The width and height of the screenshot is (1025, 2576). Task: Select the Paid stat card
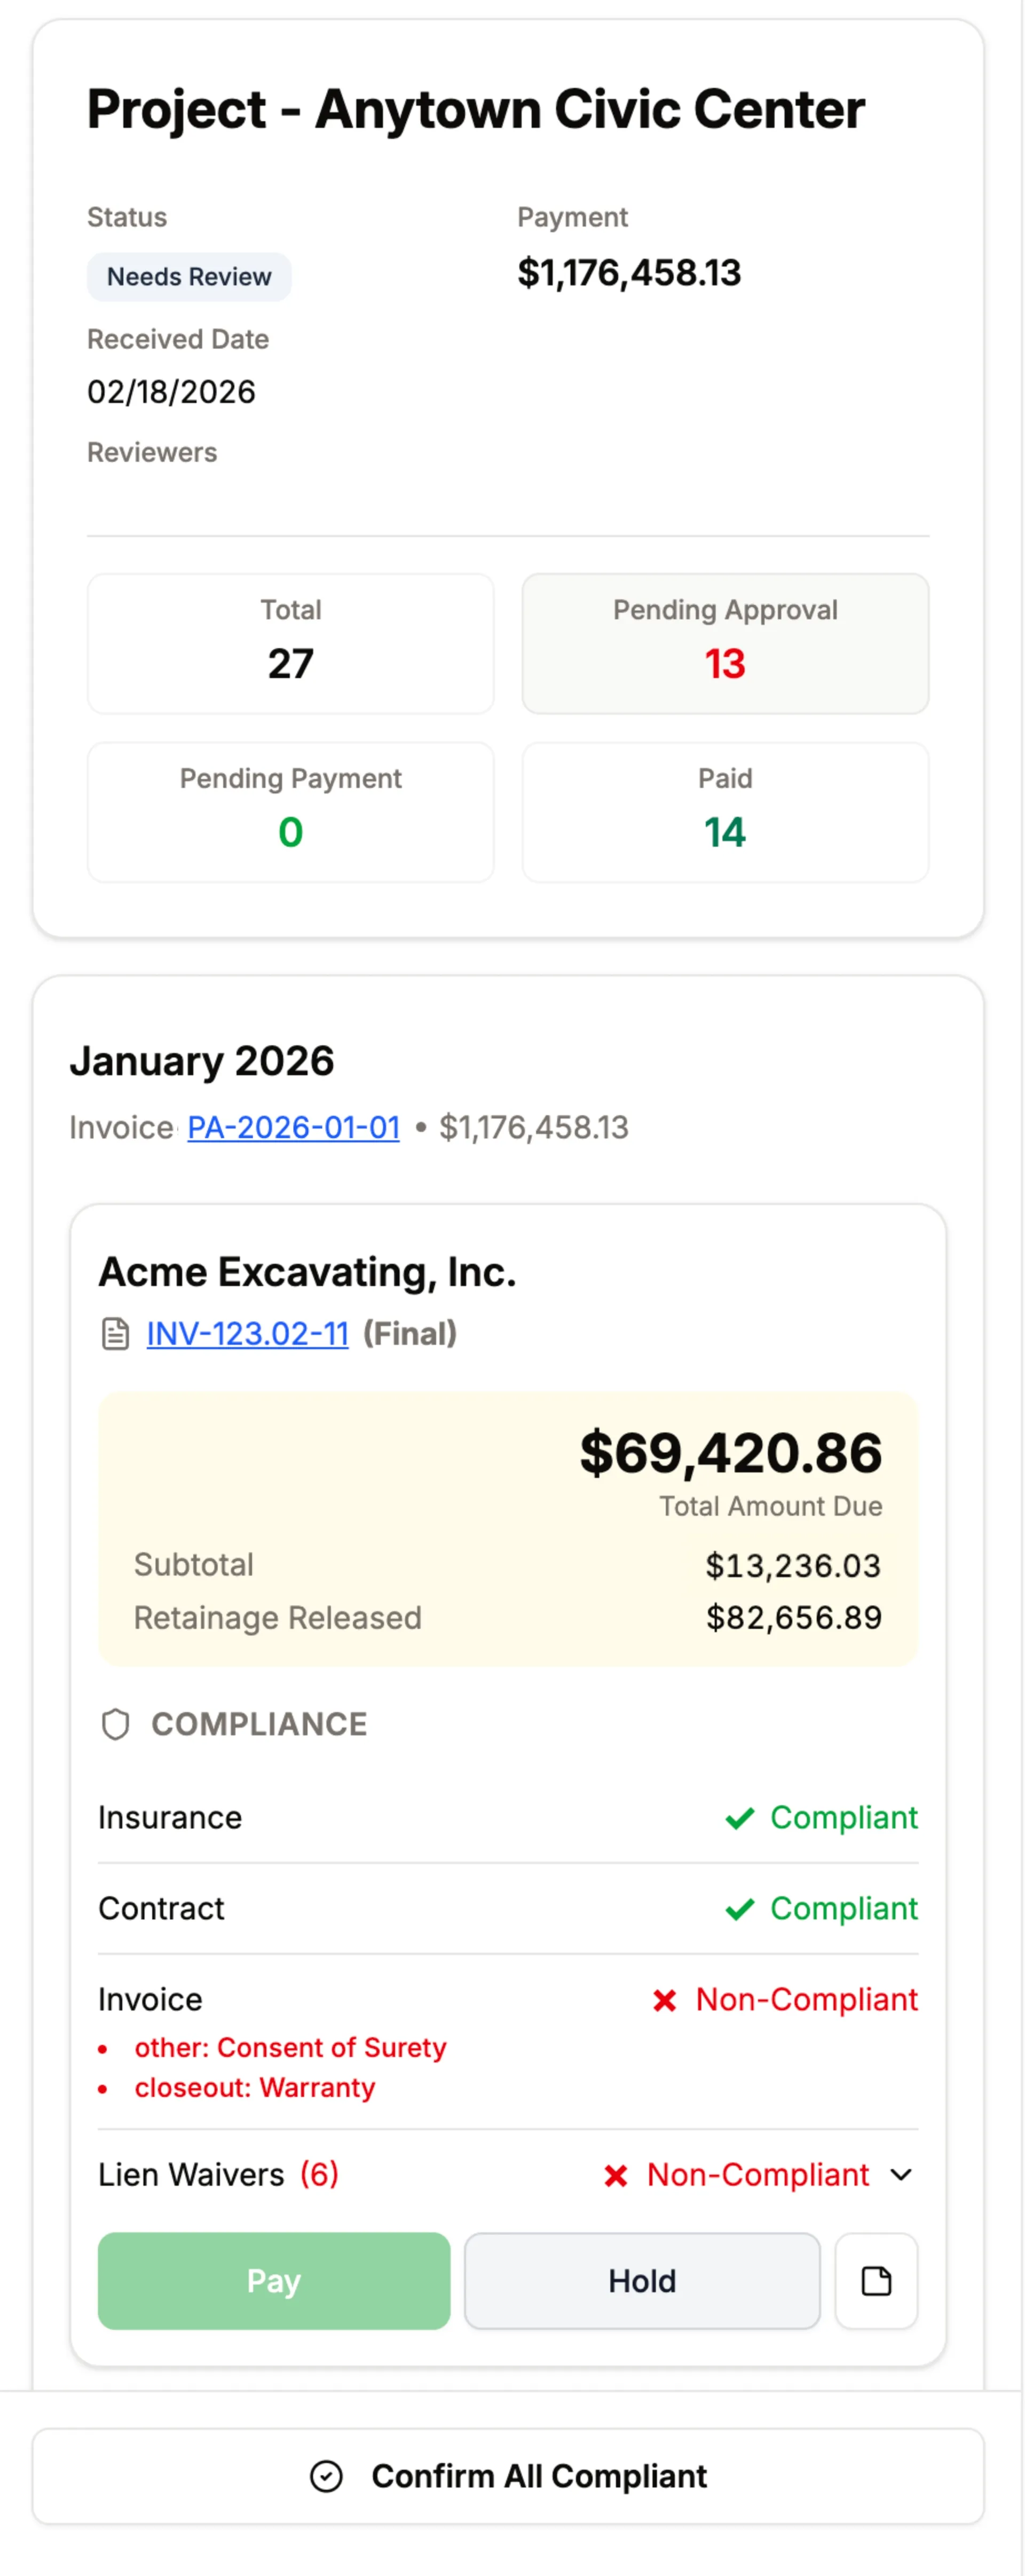click(x=724, y=812)
